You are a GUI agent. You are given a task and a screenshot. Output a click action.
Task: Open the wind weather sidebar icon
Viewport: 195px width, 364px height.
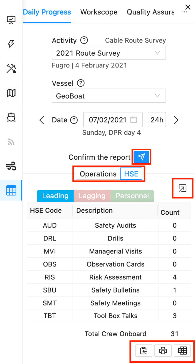(11, 166)
